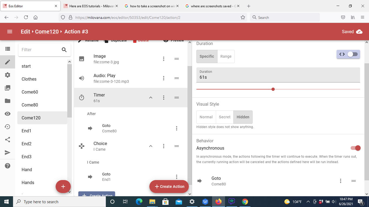The height and width of the screenshot is (207, 369).
Task: Click the Come120 breadcrumb link
Action: pyautogui.click(x=47, y=32)
